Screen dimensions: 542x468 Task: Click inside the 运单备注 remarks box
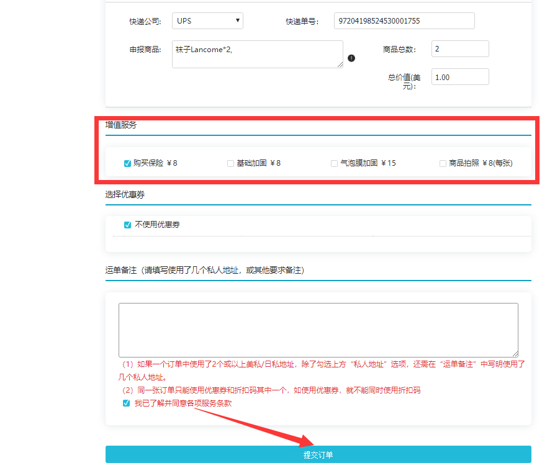318,330
